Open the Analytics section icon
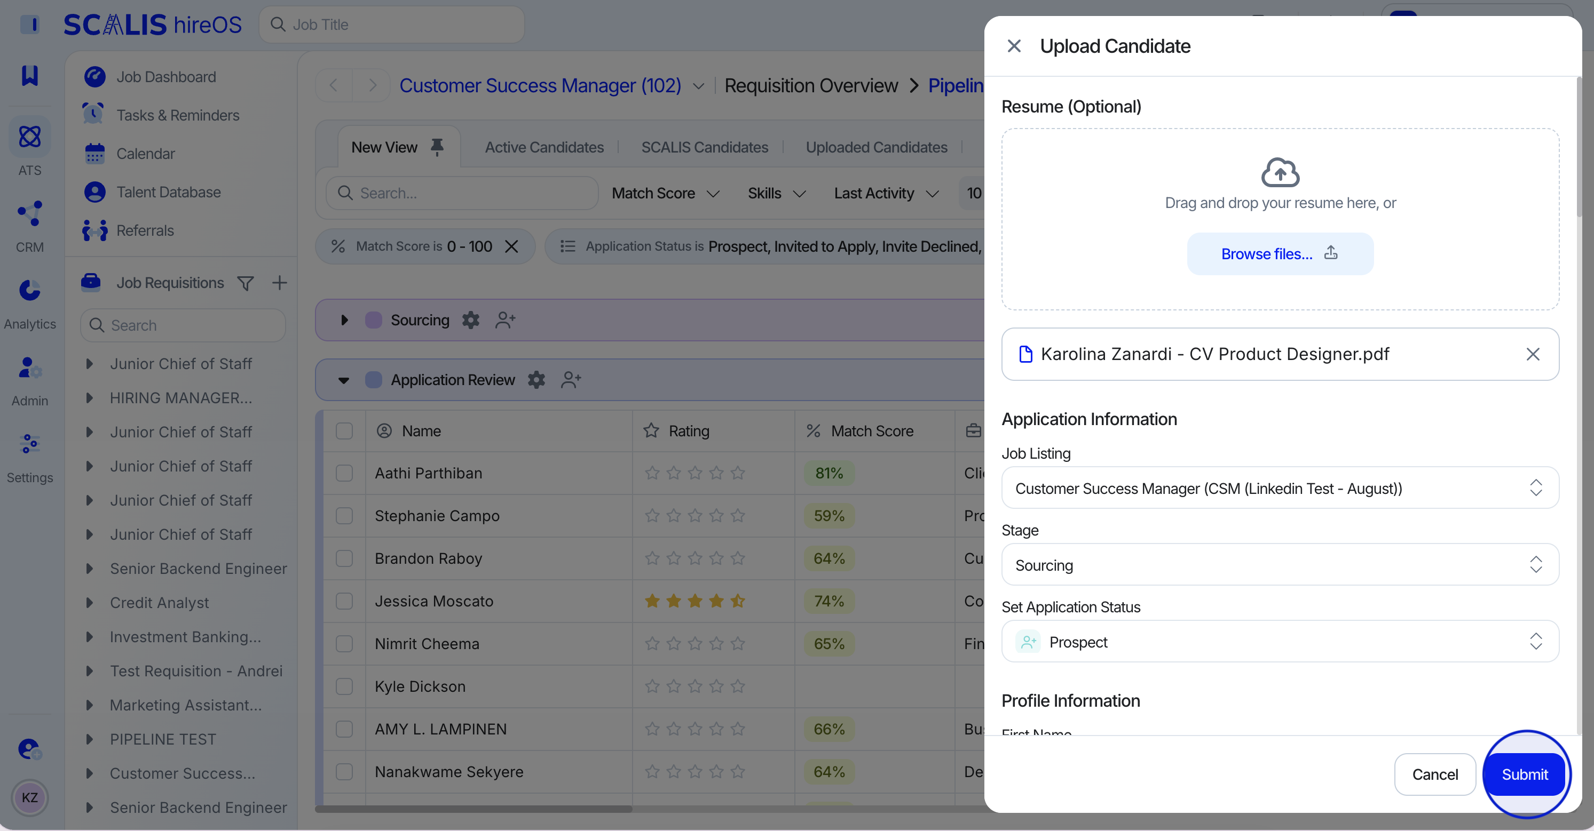Viewport: 1594px width, 831px height. (29, 291)
